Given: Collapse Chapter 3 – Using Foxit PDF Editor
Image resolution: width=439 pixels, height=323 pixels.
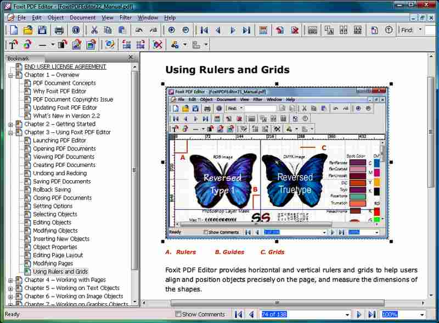Looking at the screenshot, I should coord(10,132).
